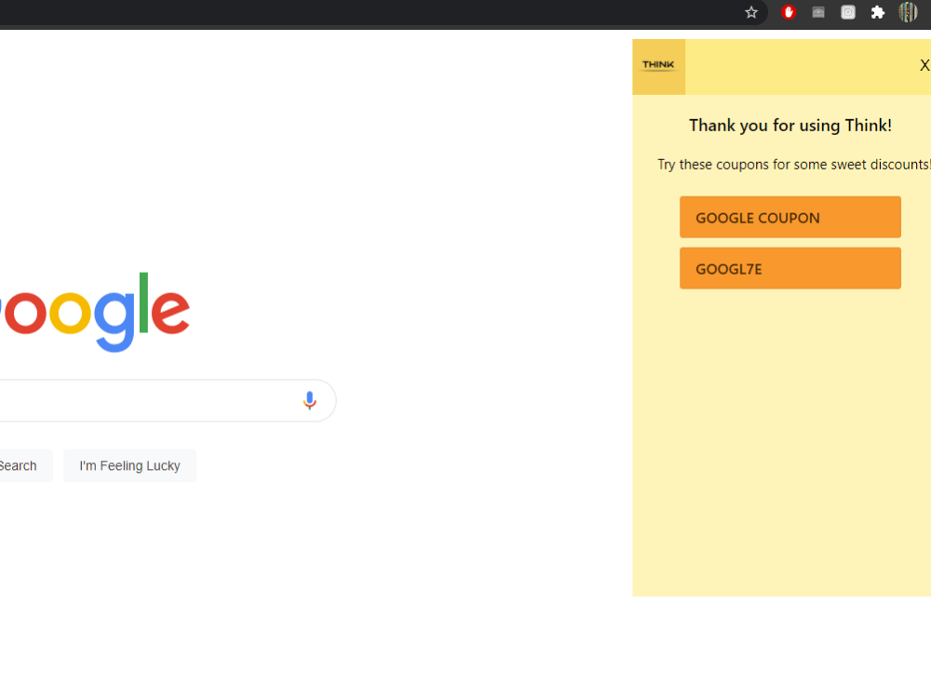This screenshot has width=931, height=698.
Task: Open the square camera extension icon
Action: (x=848, y=12)
